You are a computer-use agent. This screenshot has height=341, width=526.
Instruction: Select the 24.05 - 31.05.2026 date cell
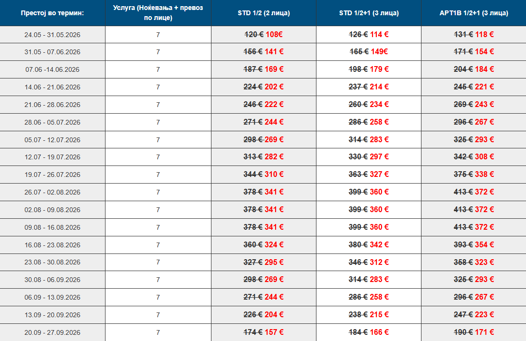pyautogui.click(x=52, y=34)
